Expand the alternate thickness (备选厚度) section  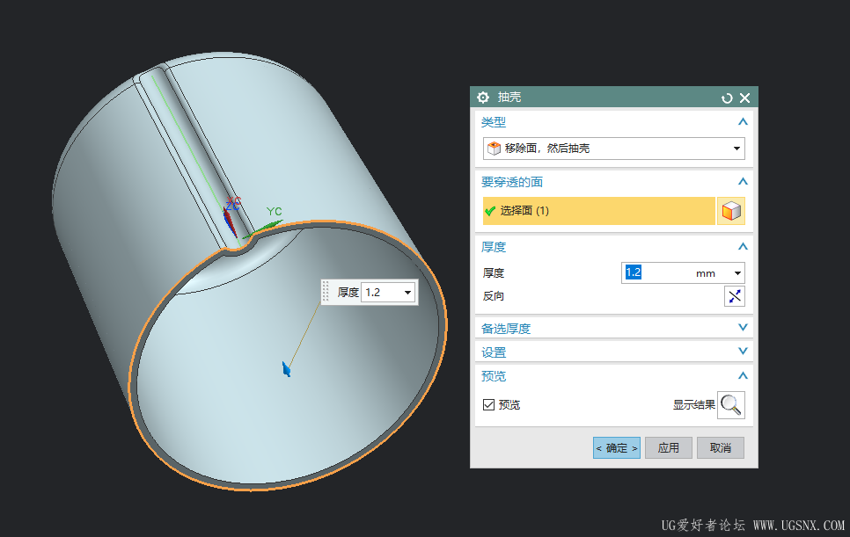[x=743, y=328]
